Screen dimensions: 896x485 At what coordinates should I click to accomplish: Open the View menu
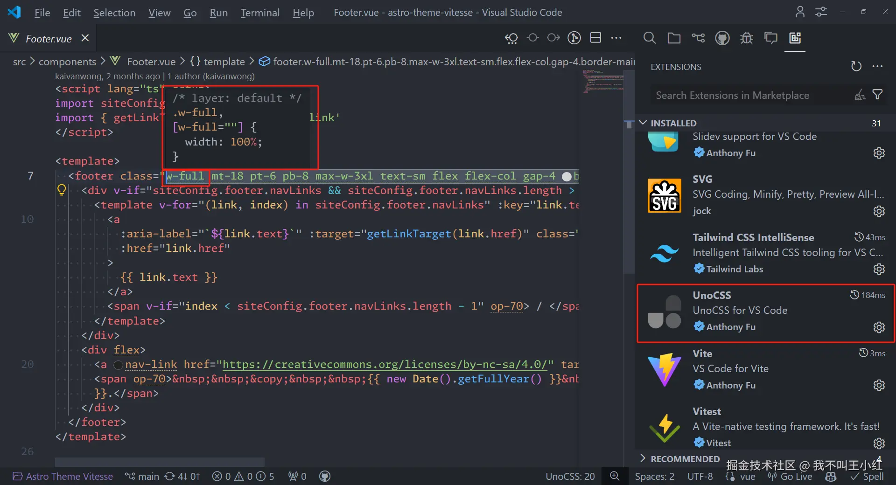click(159, 13)
